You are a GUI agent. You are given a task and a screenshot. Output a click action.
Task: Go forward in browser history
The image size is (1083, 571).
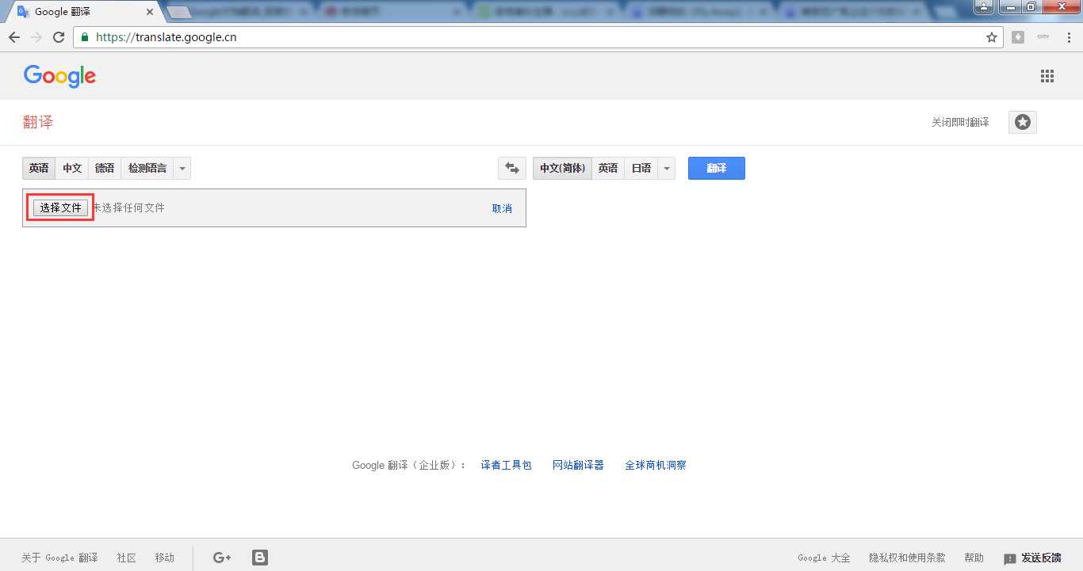click(36, 37)
